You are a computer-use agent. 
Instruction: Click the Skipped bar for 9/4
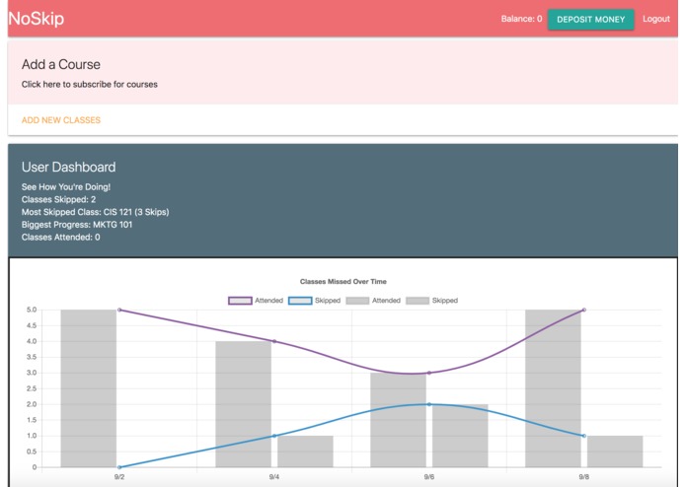coord(305,452)
